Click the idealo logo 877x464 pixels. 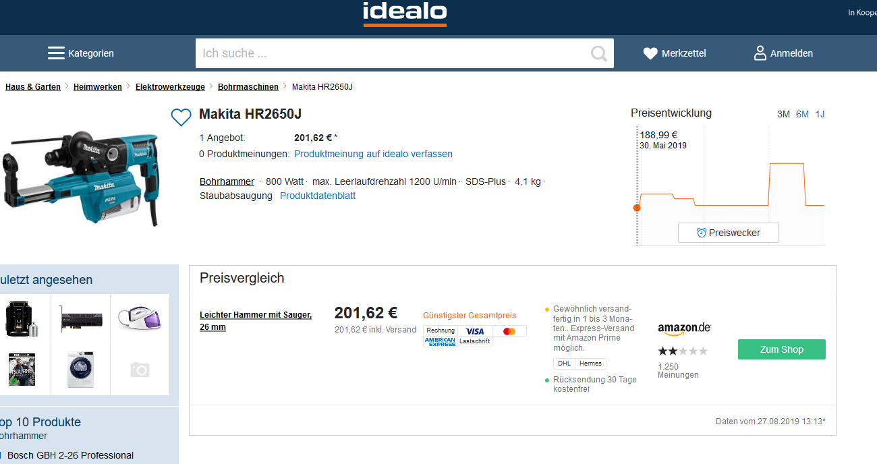(x=405, y=13)
